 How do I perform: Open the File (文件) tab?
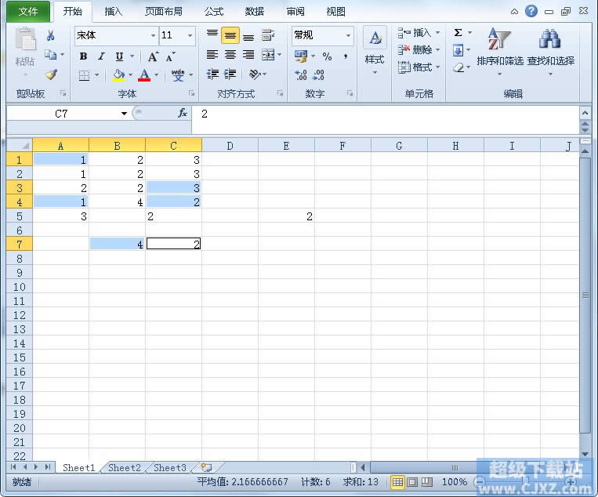click(28, 12)
